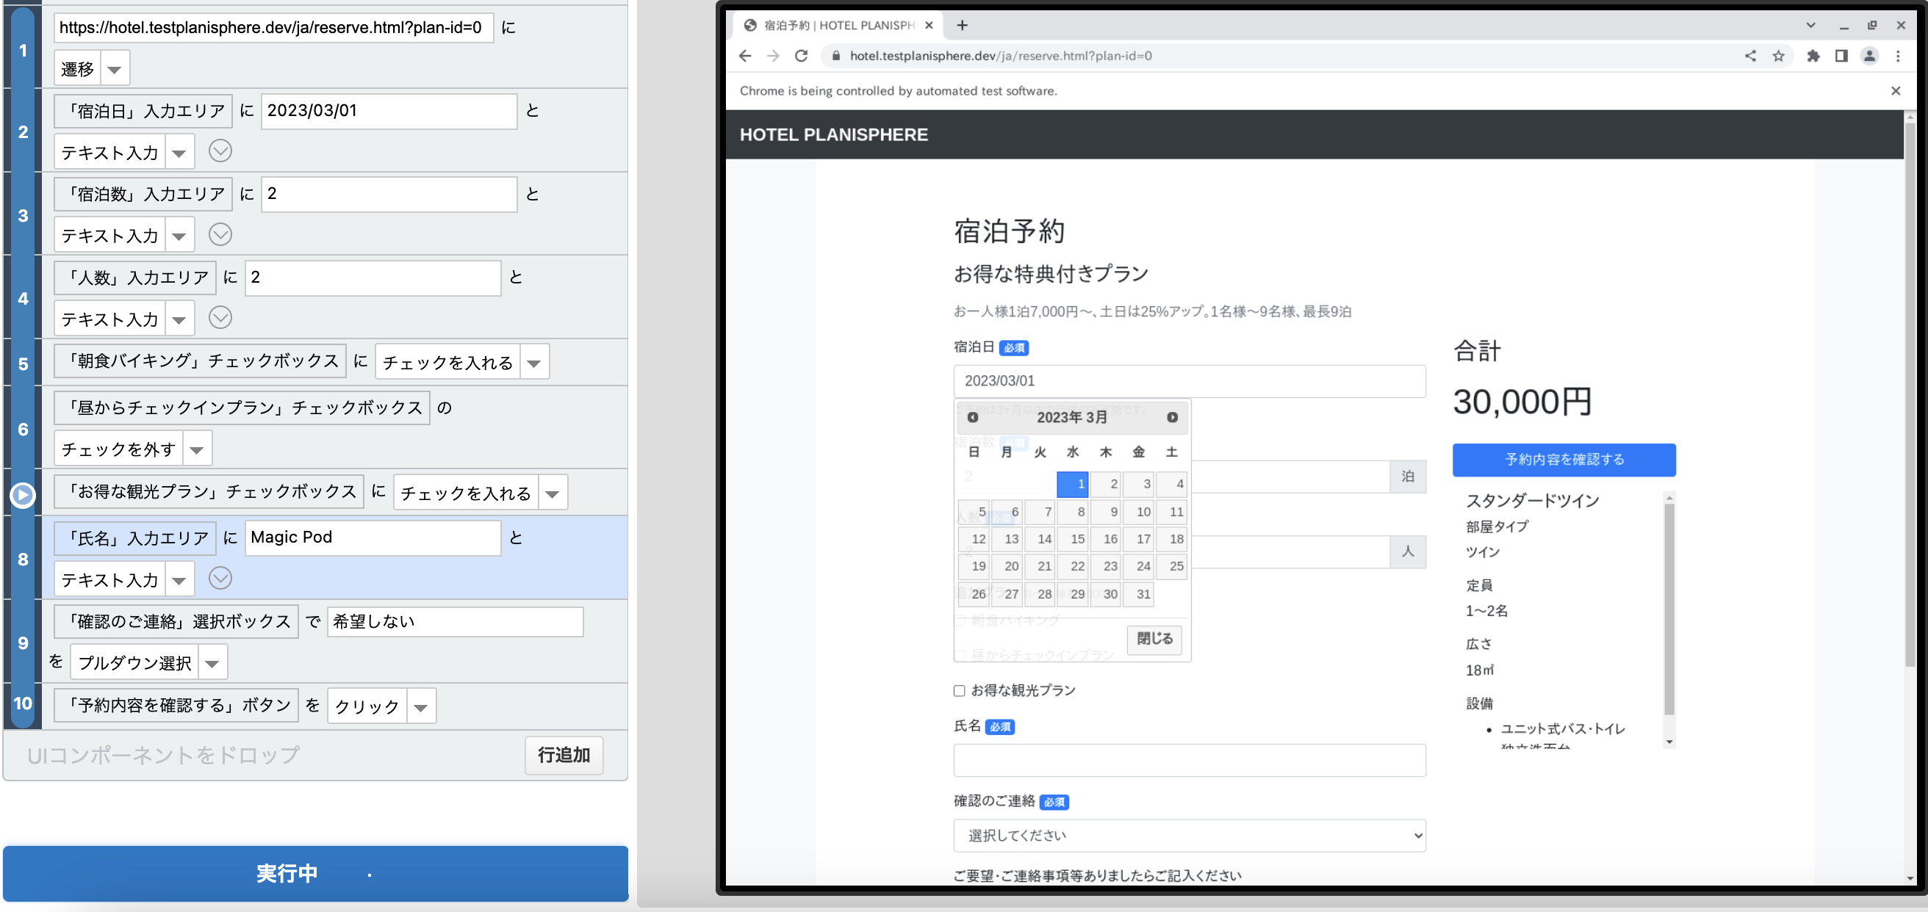Click the share page icon in address bar
The height and width of the screenshot is (912, 1928).
click(x=1750, y=56)
